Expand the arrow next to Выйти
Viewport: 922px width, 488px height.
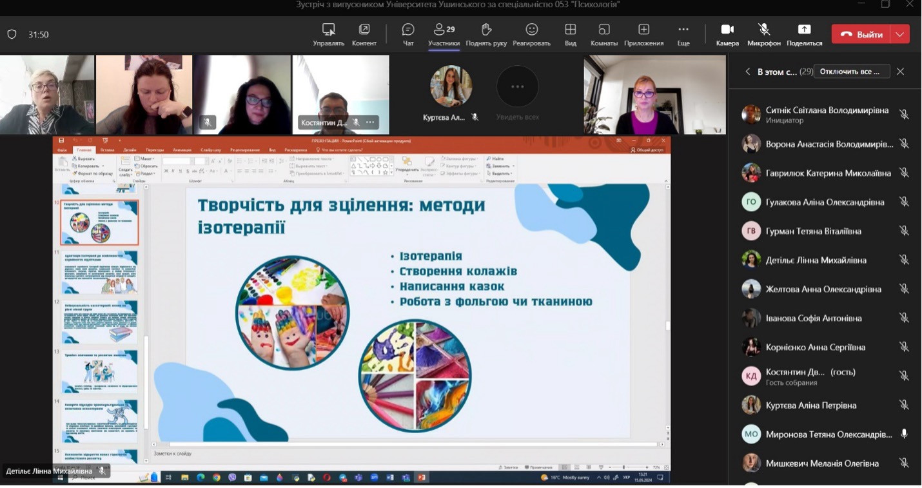pyautogui.click(x=900, y=34)
